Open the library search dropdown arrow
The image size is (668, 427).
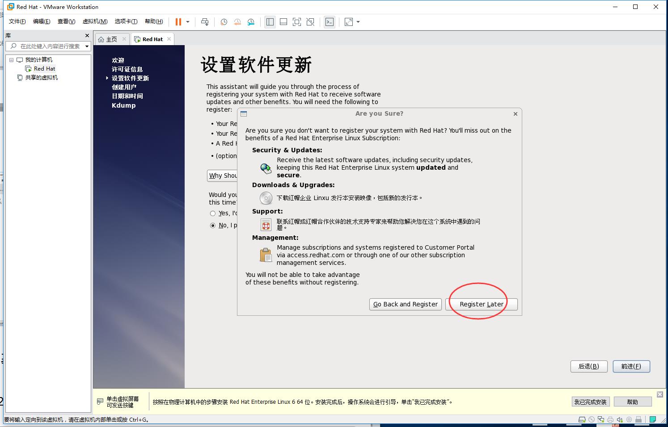(x=87, y=46)
